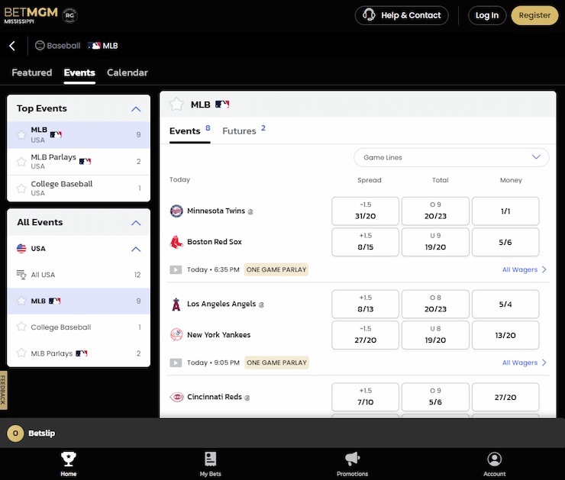The image size is (565, 480).
Task: Open All Wagers for Twins vs Red Sox
Action: pyautogui.click(x=525, y=269)
